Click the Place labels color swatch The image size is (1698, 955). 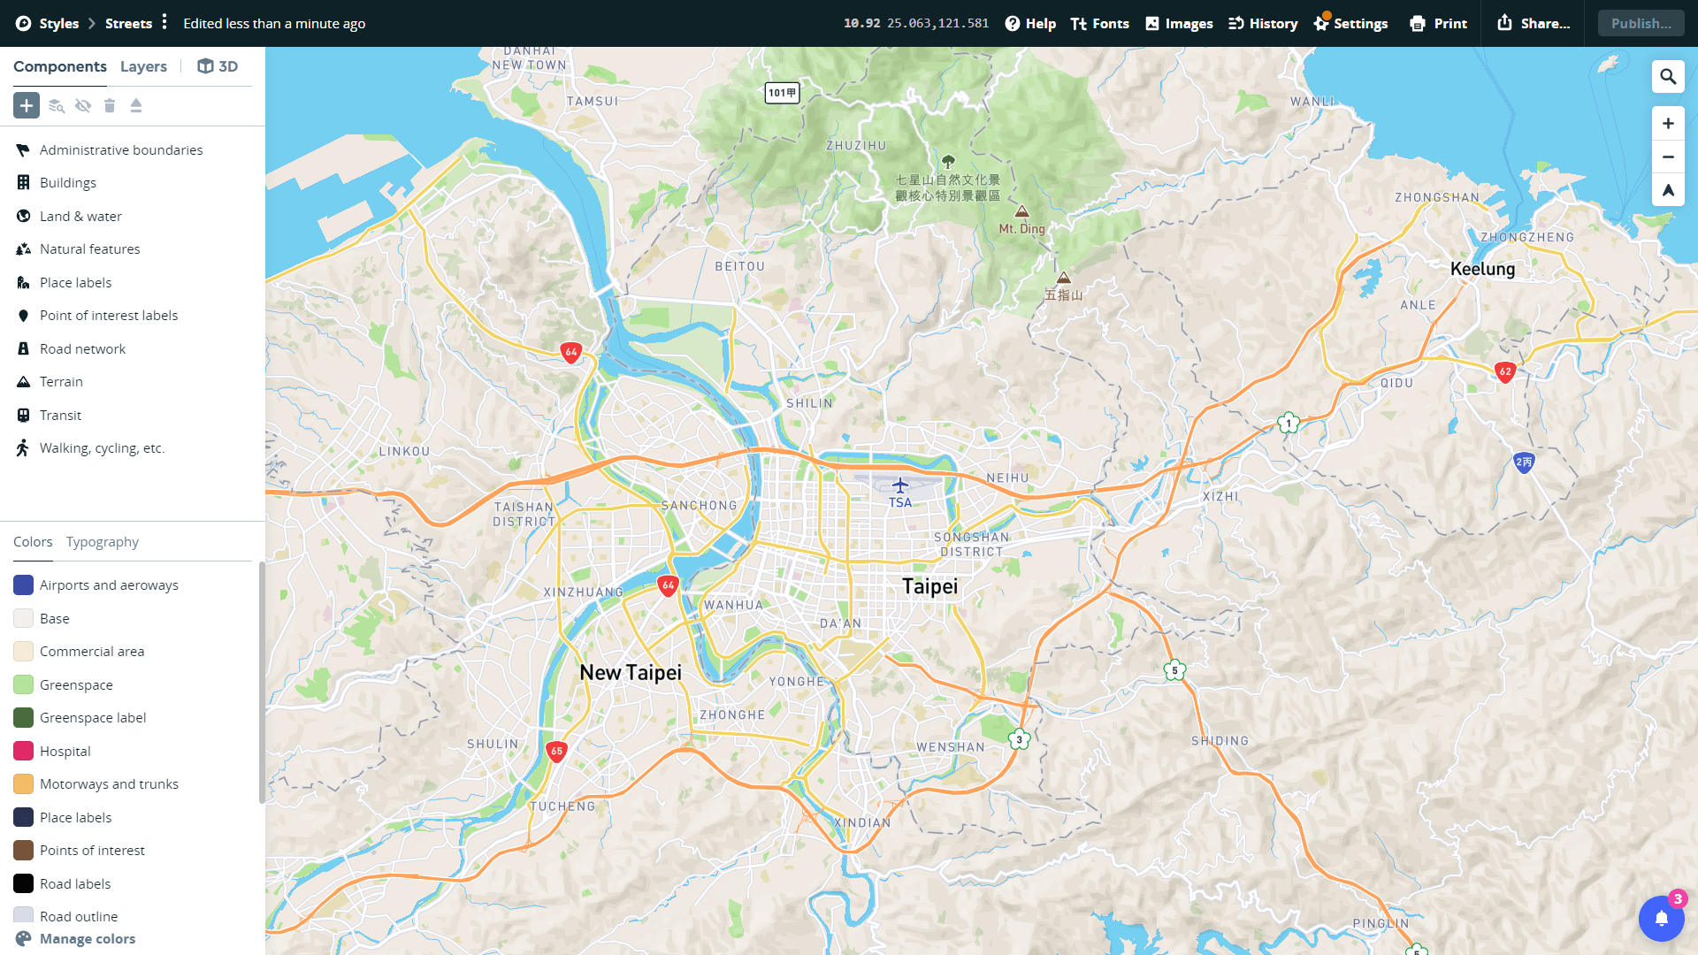(24, 818)
